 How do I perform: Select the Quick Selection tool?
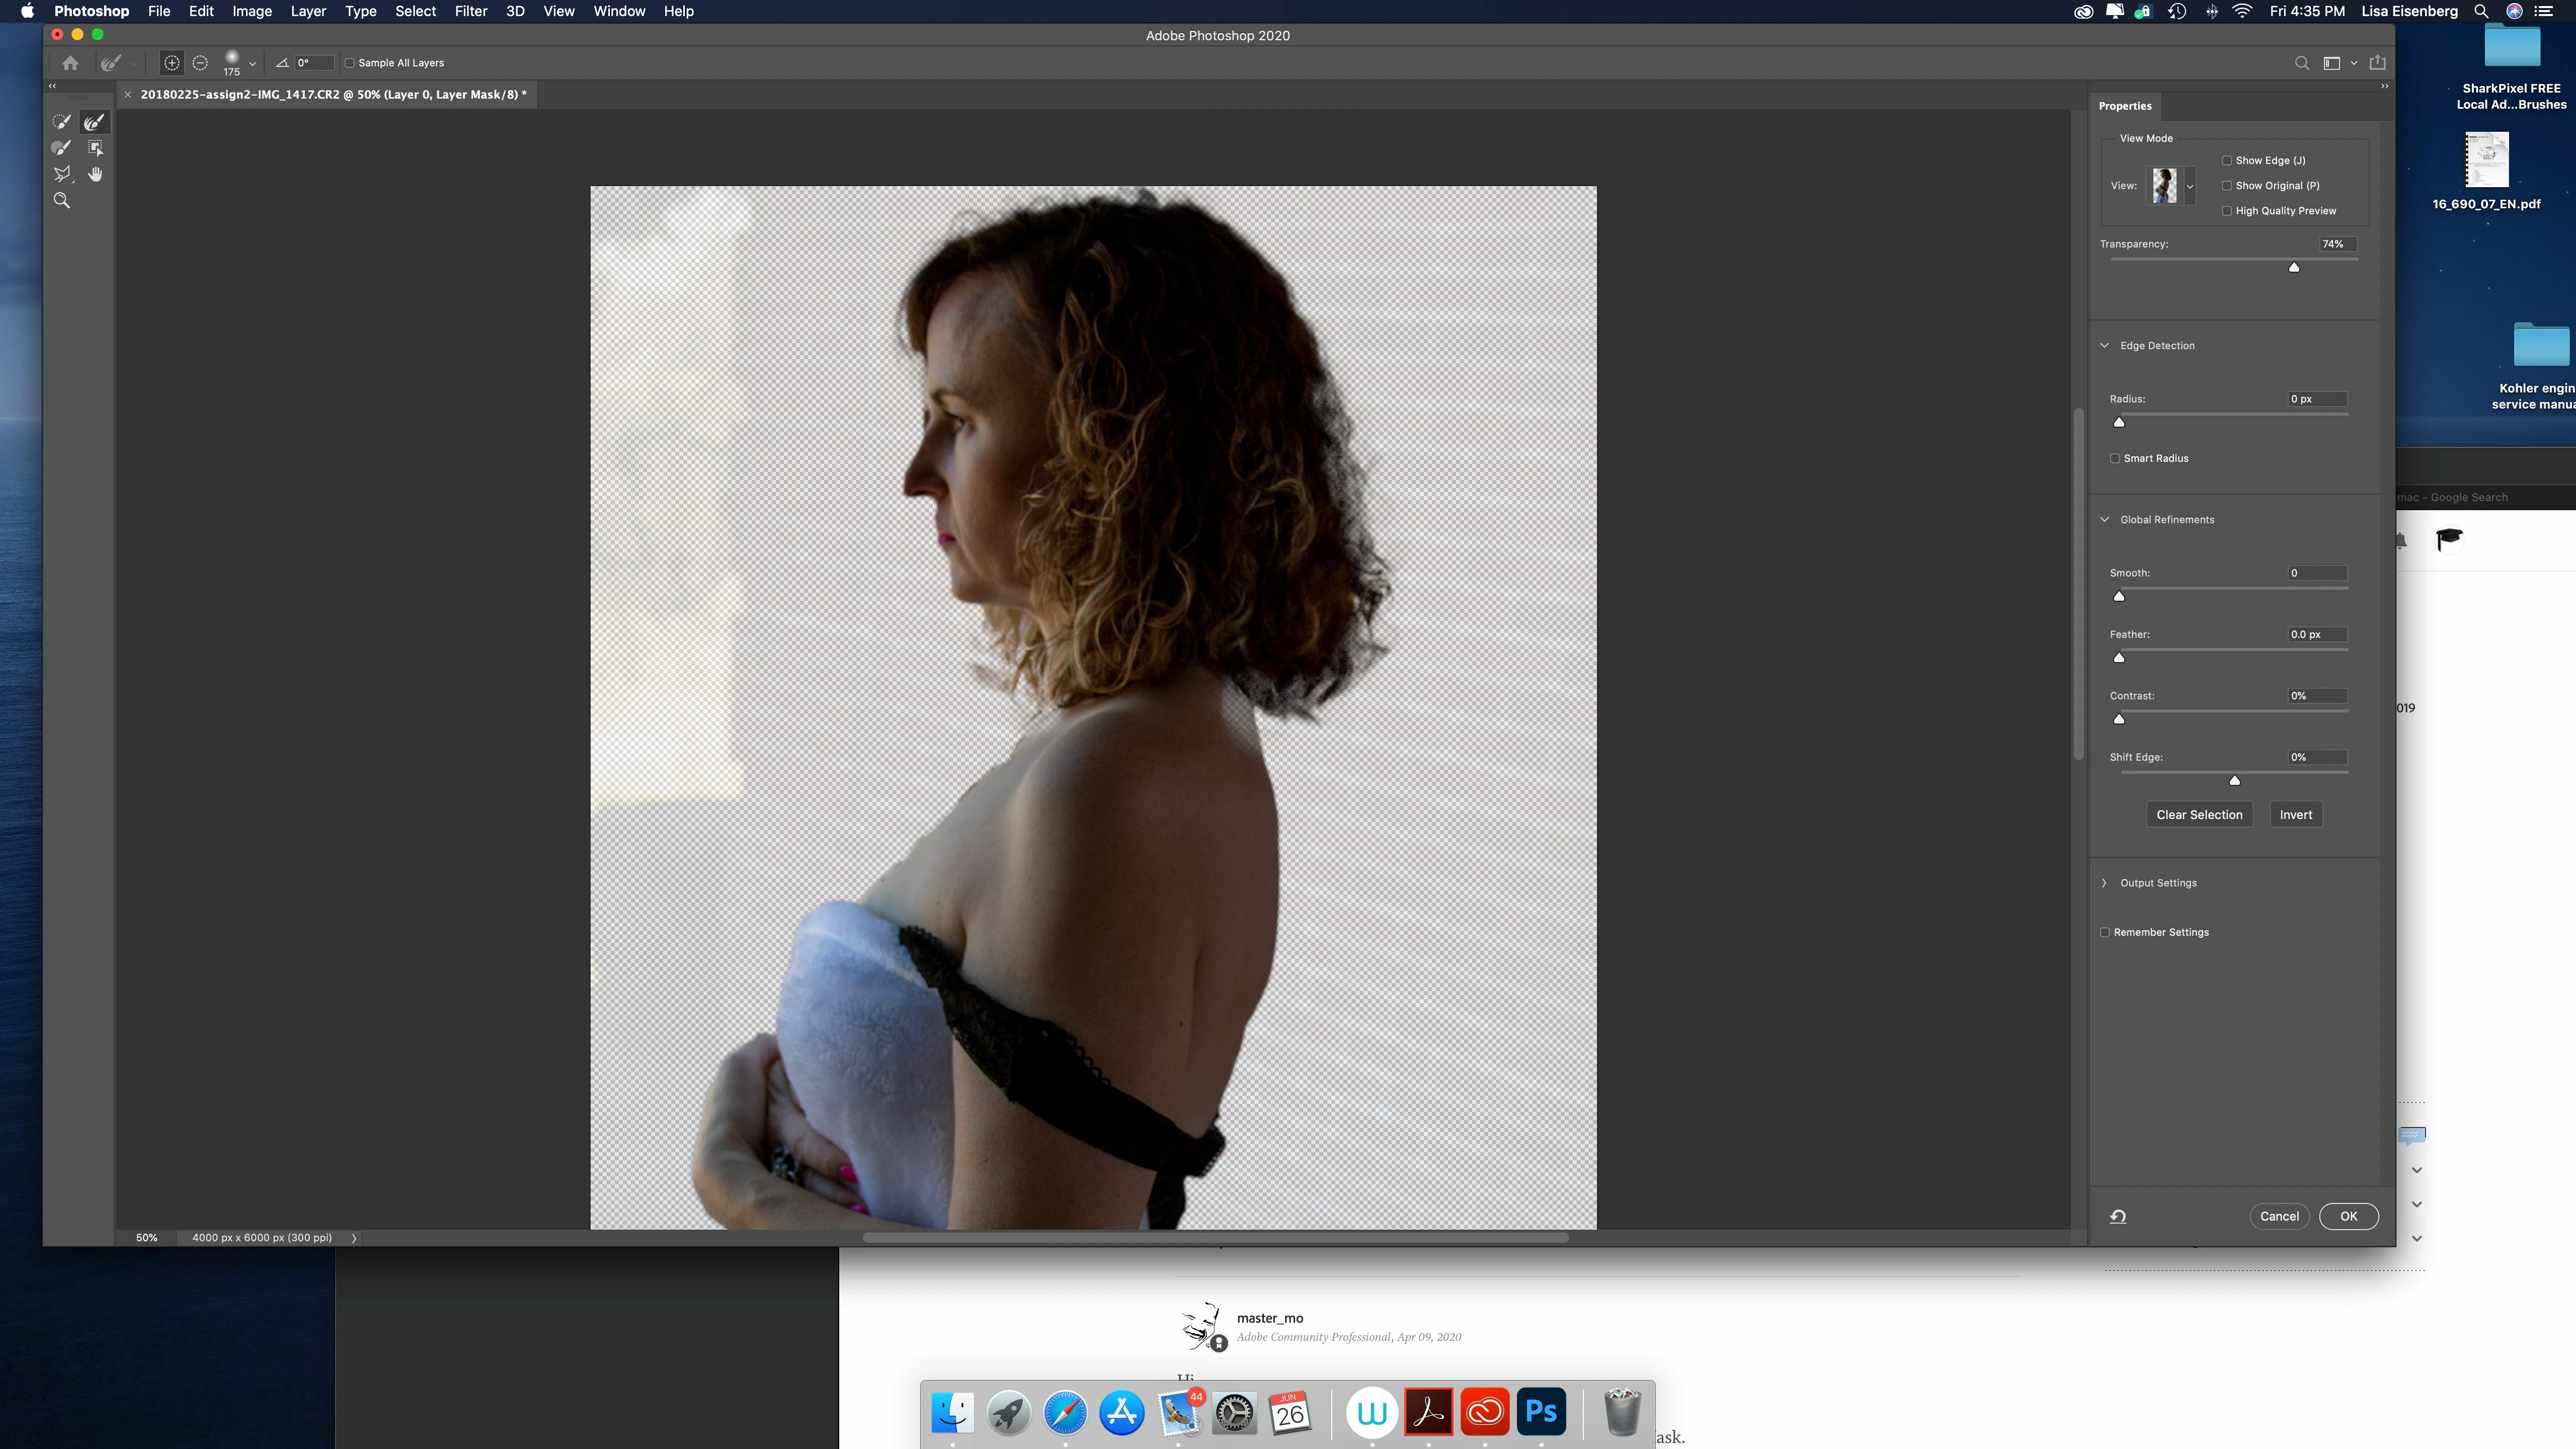tap(62, 122)
